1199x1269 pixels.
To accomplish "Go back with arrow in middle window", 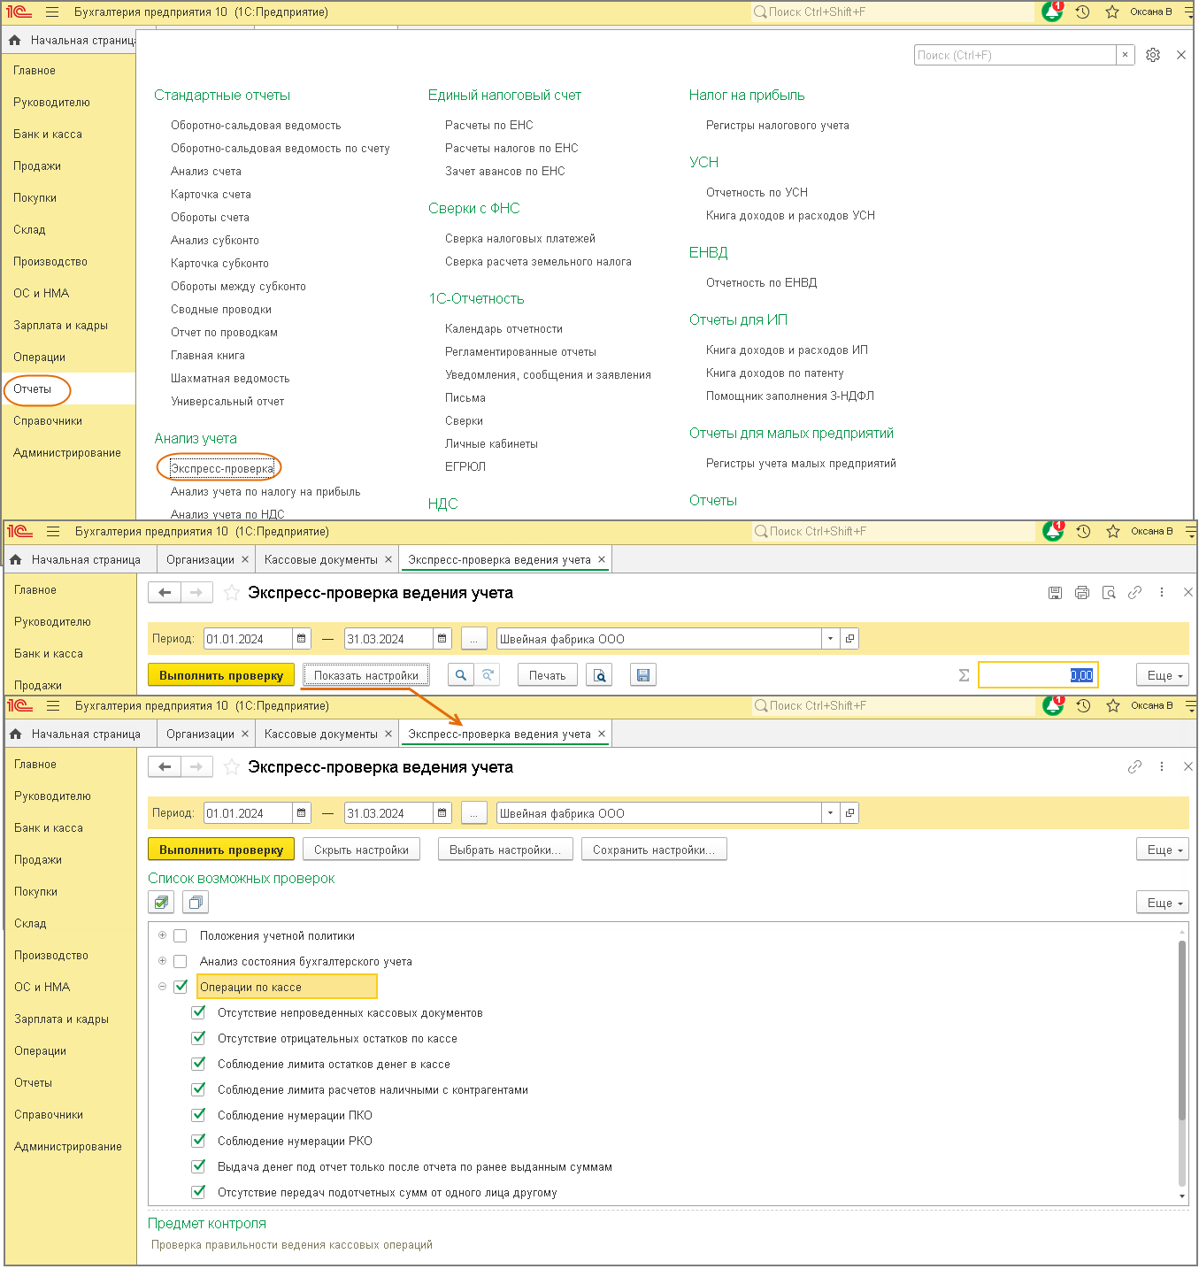I will [165, 593].
